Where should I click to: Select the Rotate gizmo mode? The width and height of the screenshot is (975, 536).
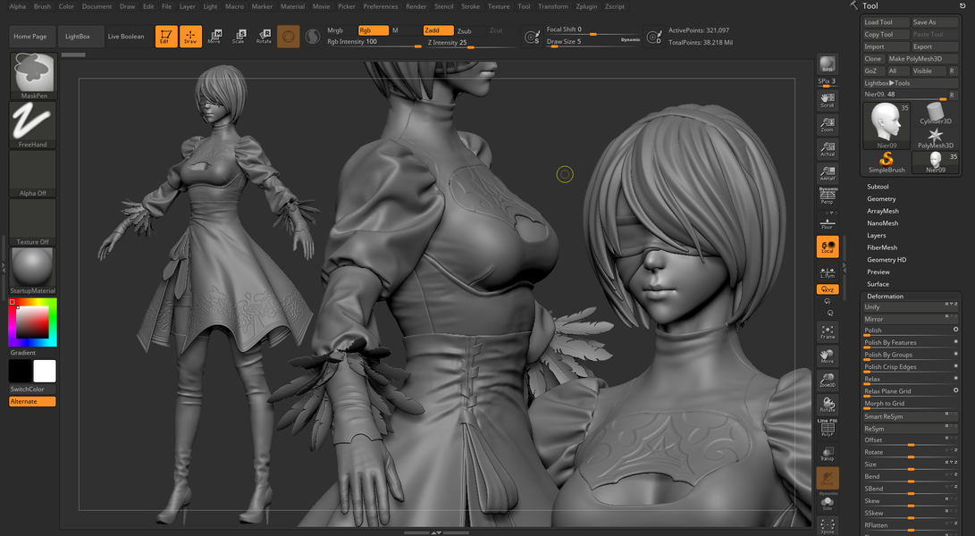coord(264,37)
